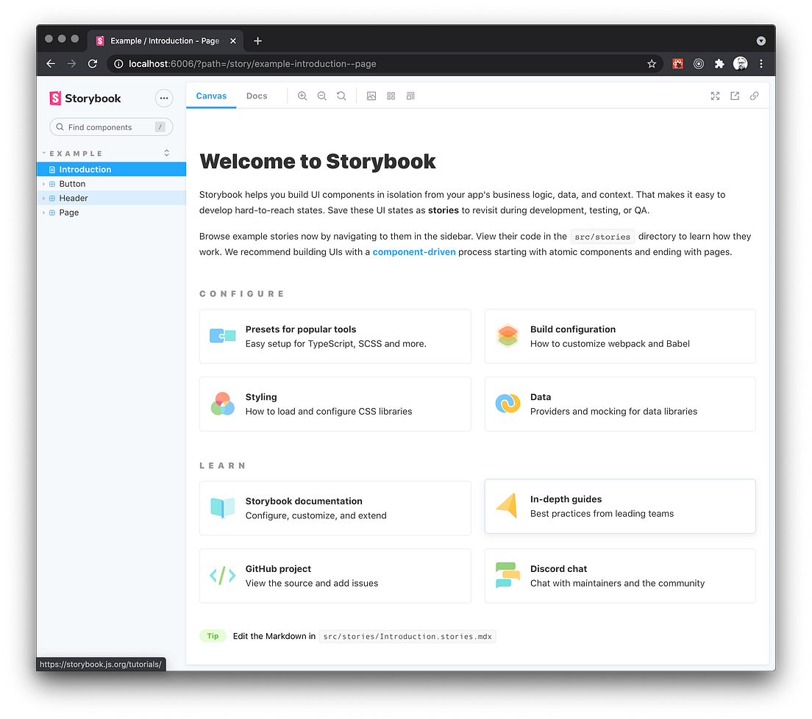
Task: Change the preview background
Action: [371, 96]
